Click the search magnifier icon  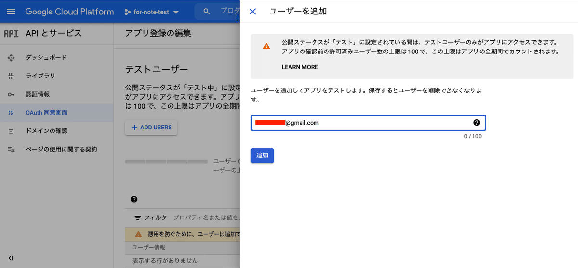[207, 12]
